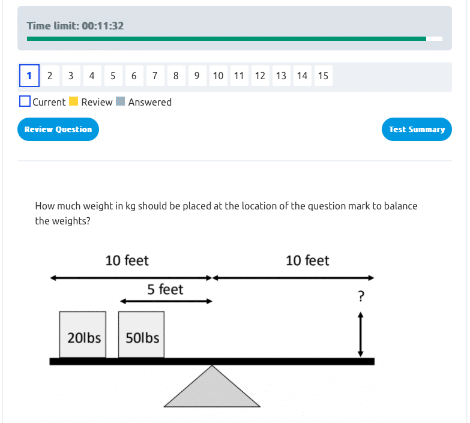Open the Test Summary
Viewport: 470px width, 423px height.
coord(417,130)
